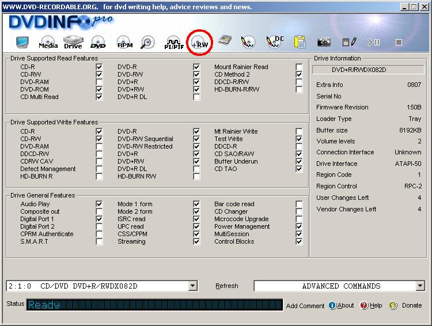Toggle HD-BURN RW write checkbox
This screenshot has height=326, width=432.
pyautogui.click(x=196, y=176)
